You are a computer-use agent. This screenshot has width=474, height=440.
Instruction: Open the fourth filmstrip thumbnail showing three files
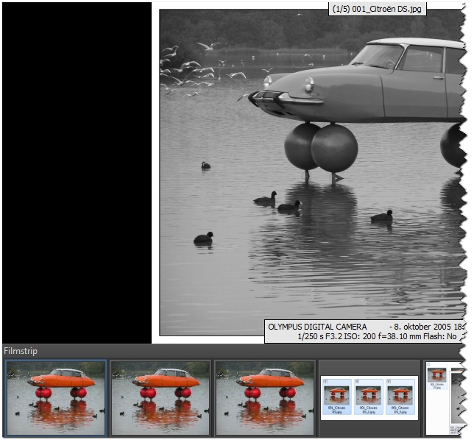pos(369,397)
